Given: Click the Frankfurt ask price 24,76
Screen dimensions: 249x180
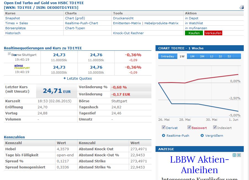Looking at the screenshot, I should click(96, 67).
